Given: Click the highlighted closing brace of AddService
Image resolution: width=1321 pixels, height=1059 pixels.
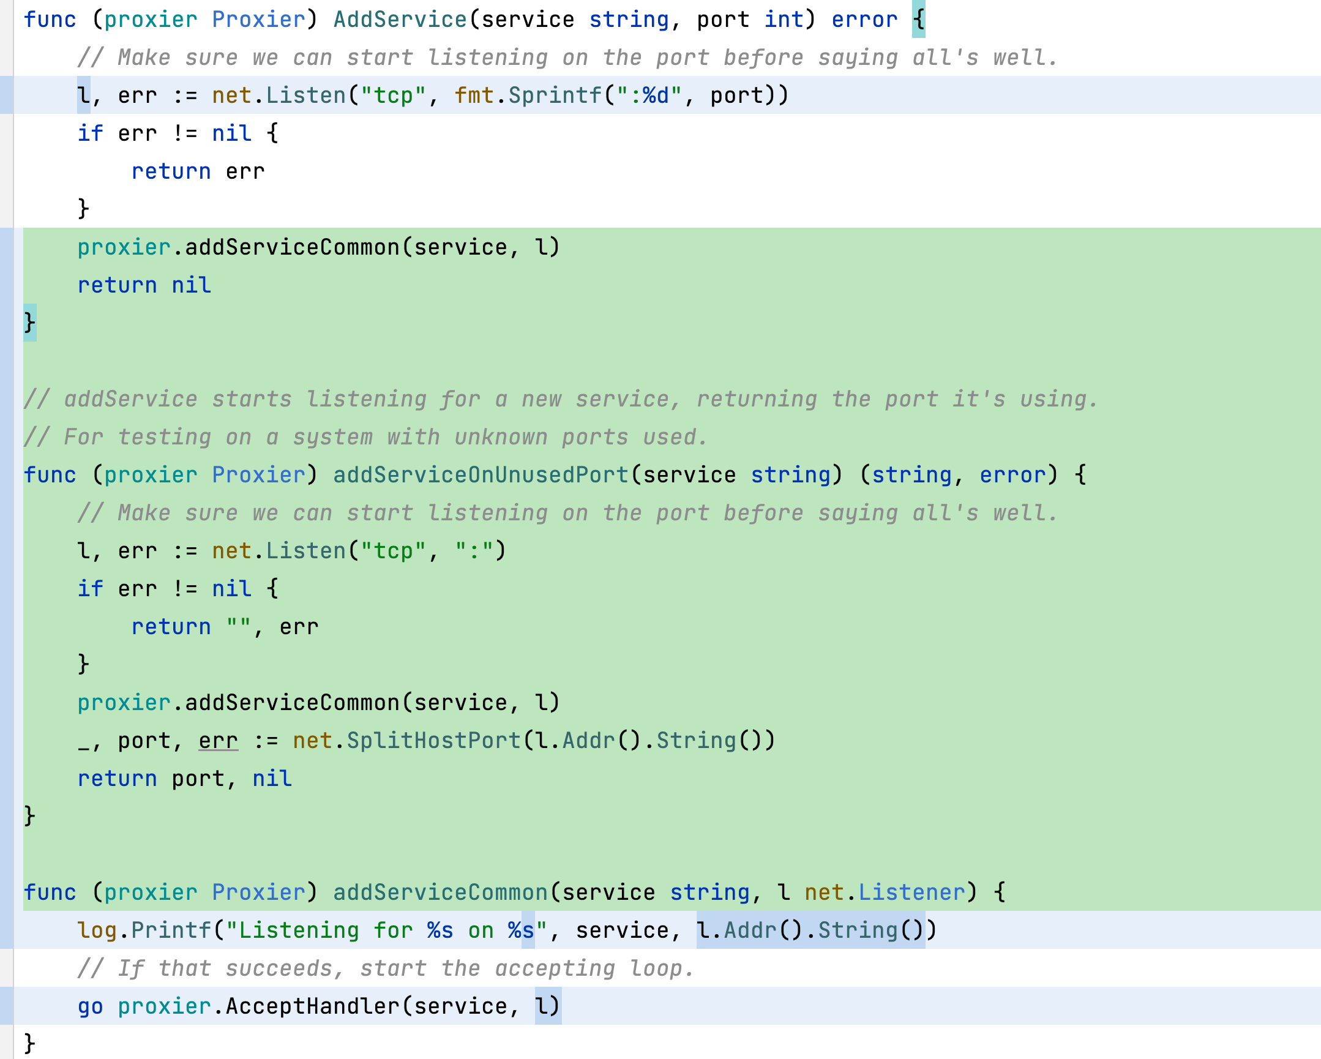Looking at the screenshot, I should (29, 323).
